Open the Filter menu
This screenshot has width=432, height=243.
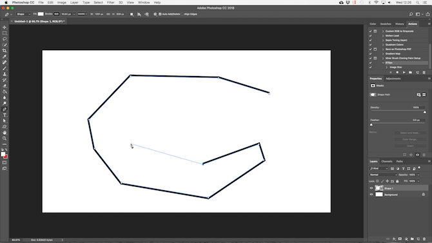[110, 3]
